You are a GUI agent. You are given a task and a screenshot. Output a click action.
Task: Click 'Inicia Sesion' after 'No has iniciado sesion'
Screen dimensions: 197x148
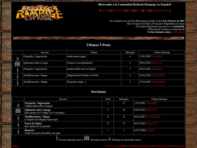(x=178, y=32)
